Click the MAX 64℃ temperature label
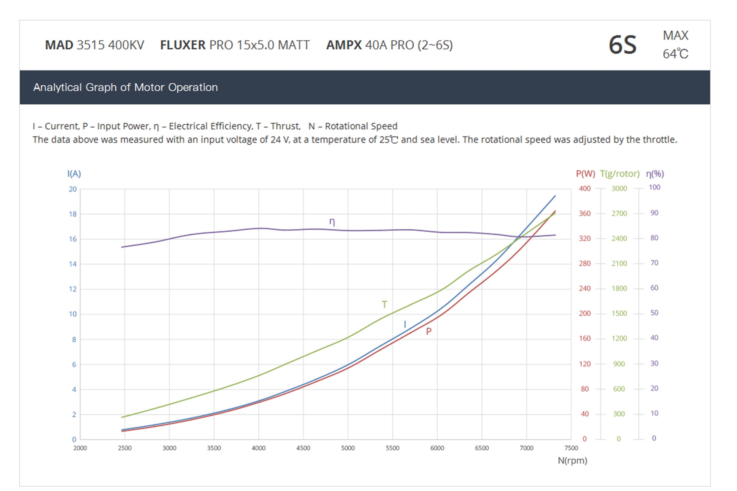Viewport: 737px width, 491px height. coord(675,45)
